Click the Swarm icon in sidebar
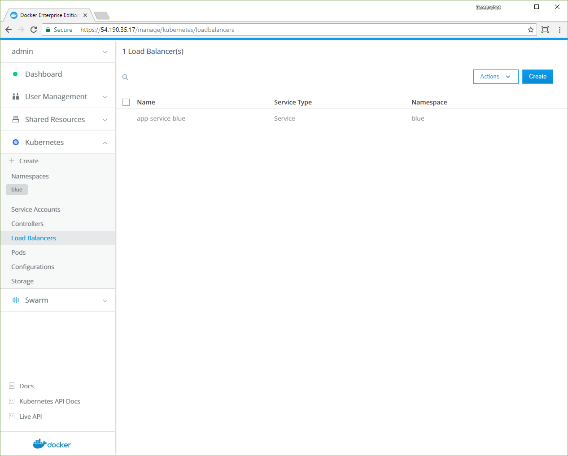The height and width of the screenshot is (456, 568). pos(16,300)
